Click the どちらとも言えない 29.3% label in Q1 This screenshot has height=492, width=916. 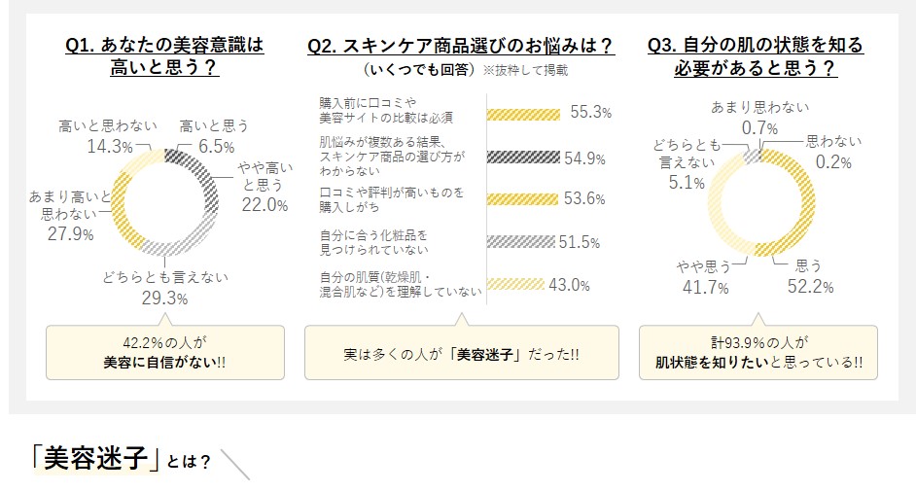click(x=165, y=287)
